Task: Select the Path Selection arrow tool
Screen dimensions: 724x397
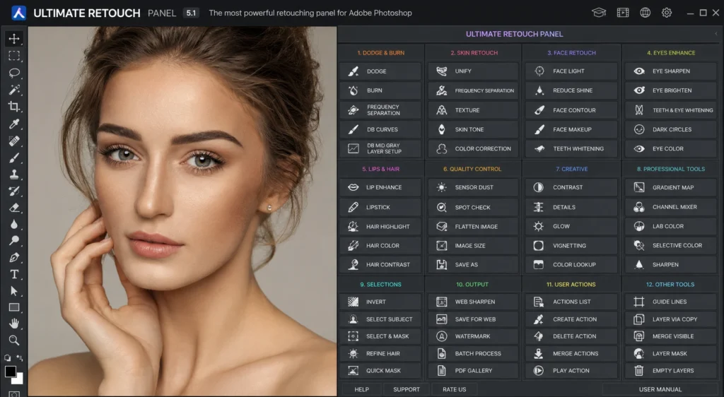Action: [x=14, y=291]
